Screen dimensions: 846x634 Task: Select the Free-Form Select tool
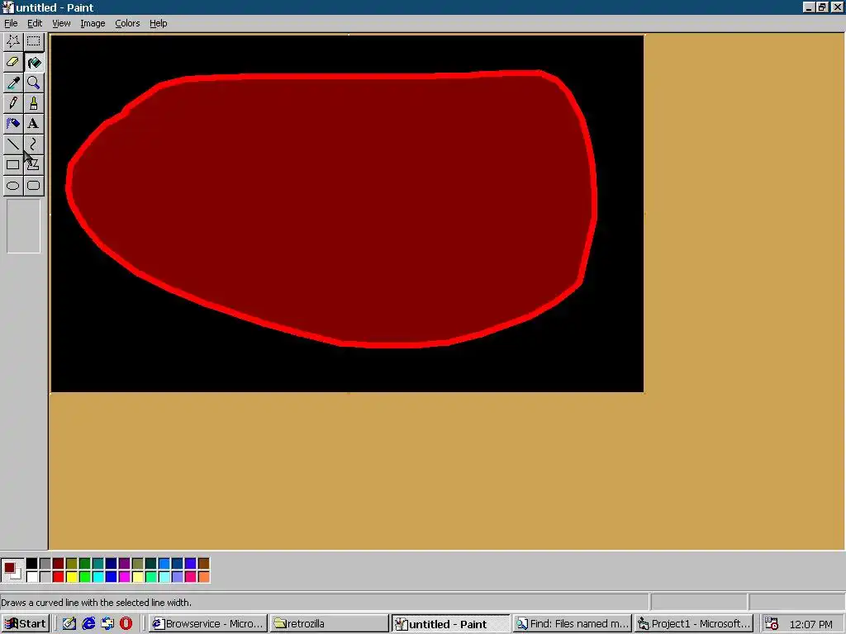(x=13, y=41)
